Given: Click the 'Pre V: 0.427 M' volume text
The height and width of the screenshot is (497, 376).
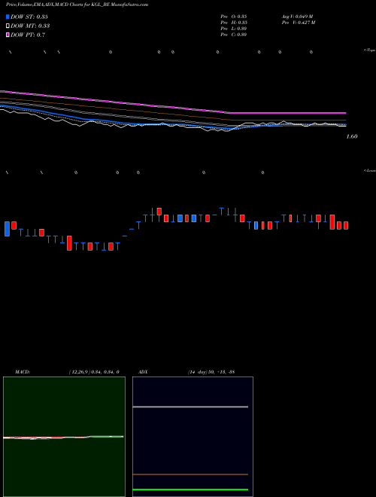Looking at the screenshot, I should point(298,23).
